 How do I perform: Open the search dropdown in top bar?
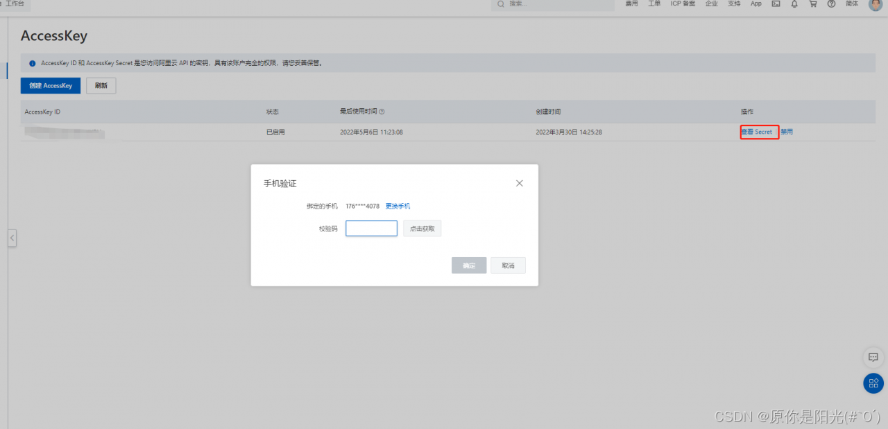click(552, 6)
